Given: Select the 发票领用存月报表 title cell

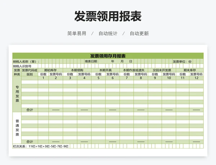Looking at the screenshot, I should click(108, 56).
